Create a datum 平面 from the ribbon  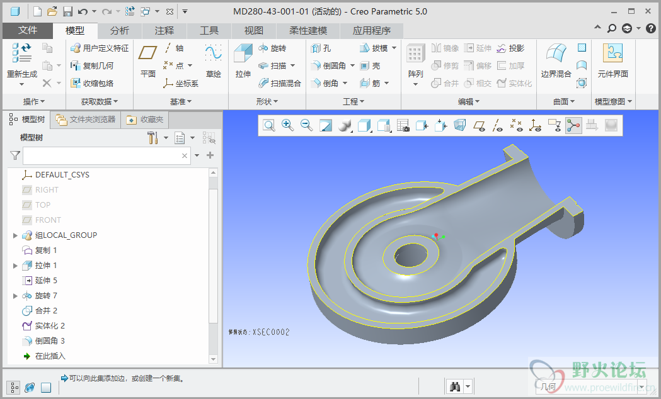[148, 62]
